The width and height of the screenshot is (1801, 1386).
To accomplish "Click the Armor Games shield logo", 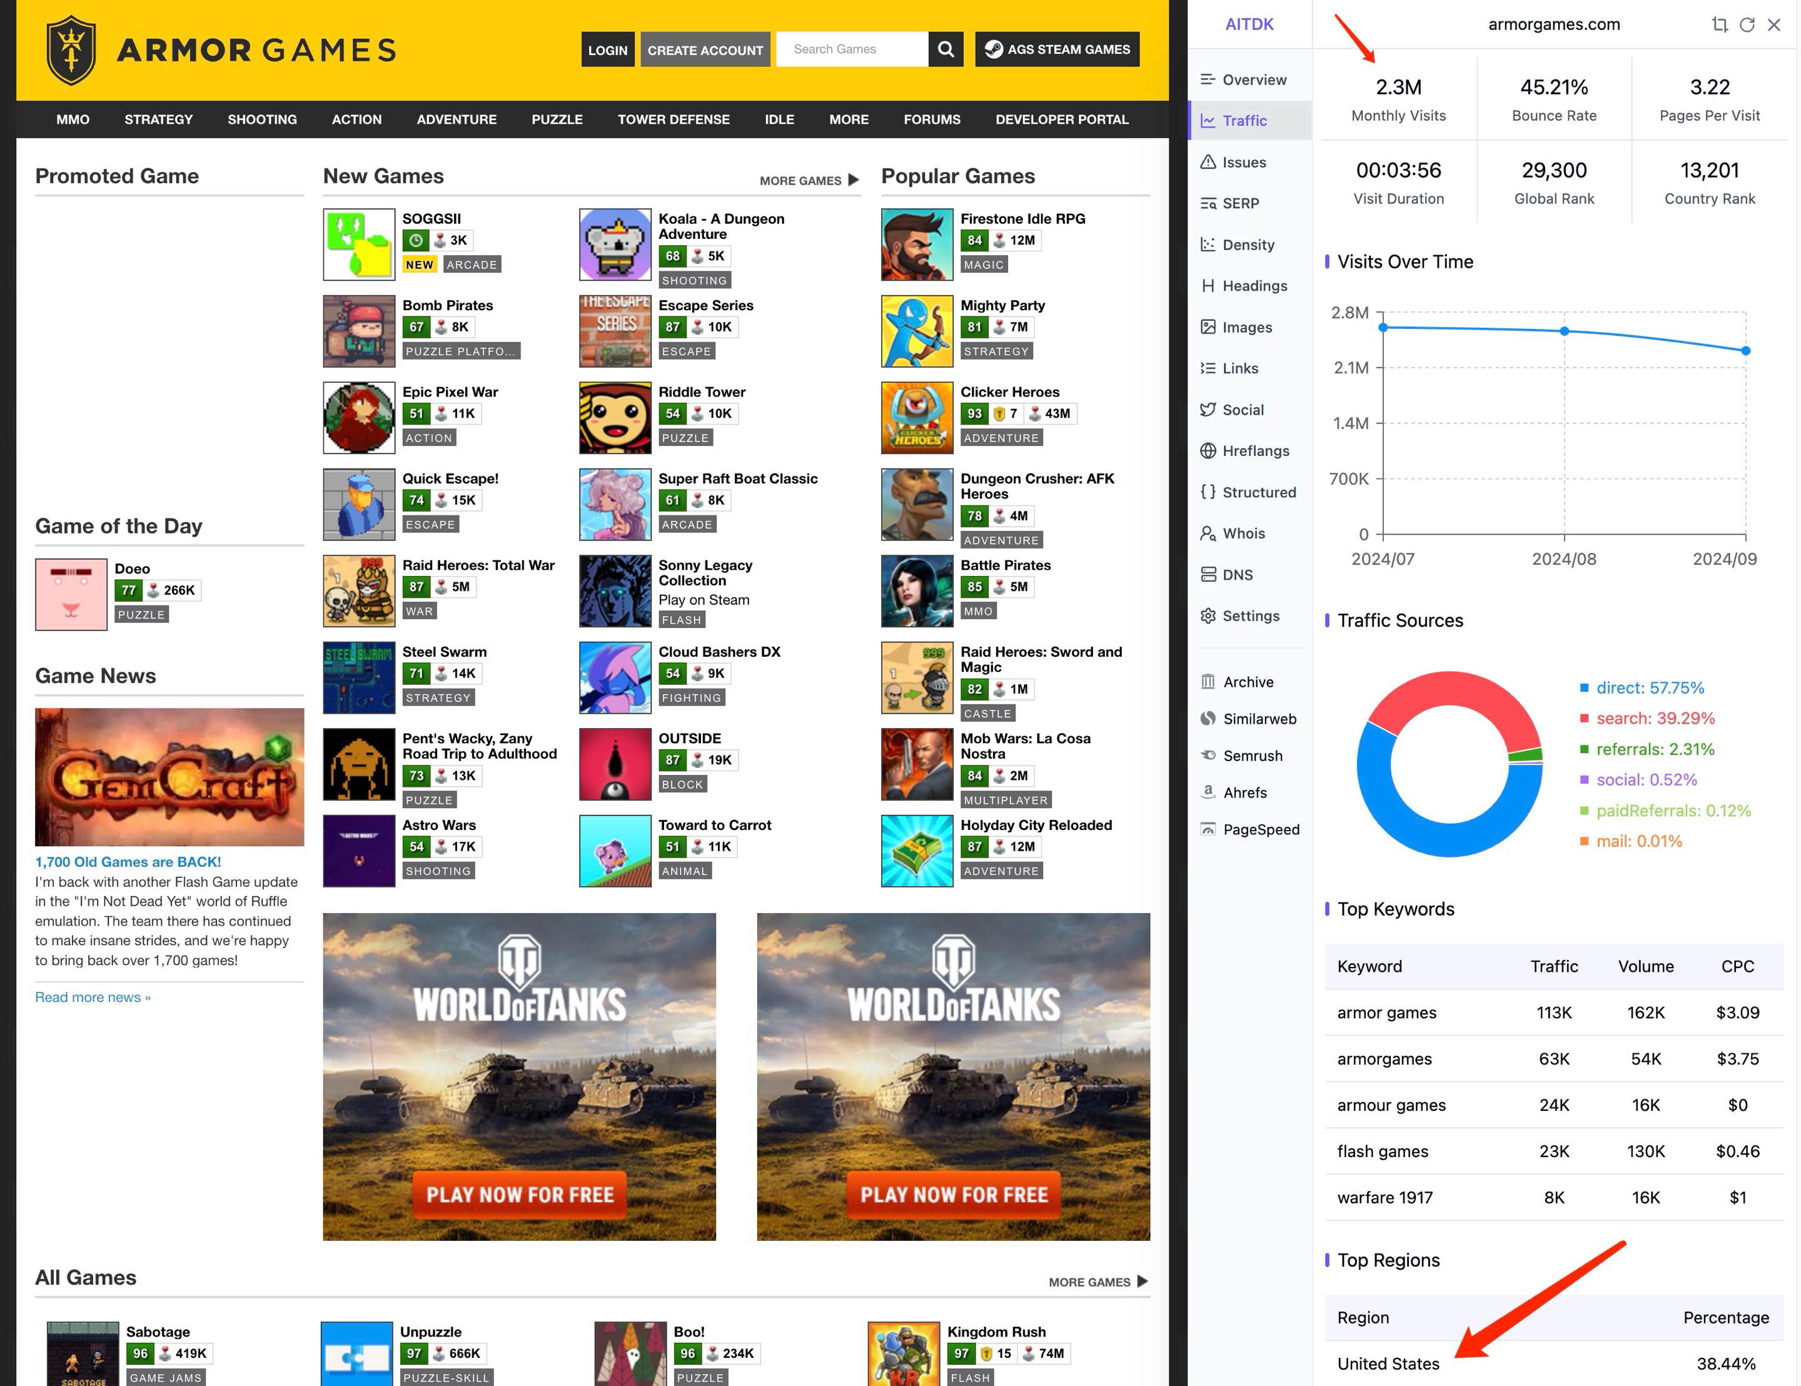I will [x=71, y=49].
